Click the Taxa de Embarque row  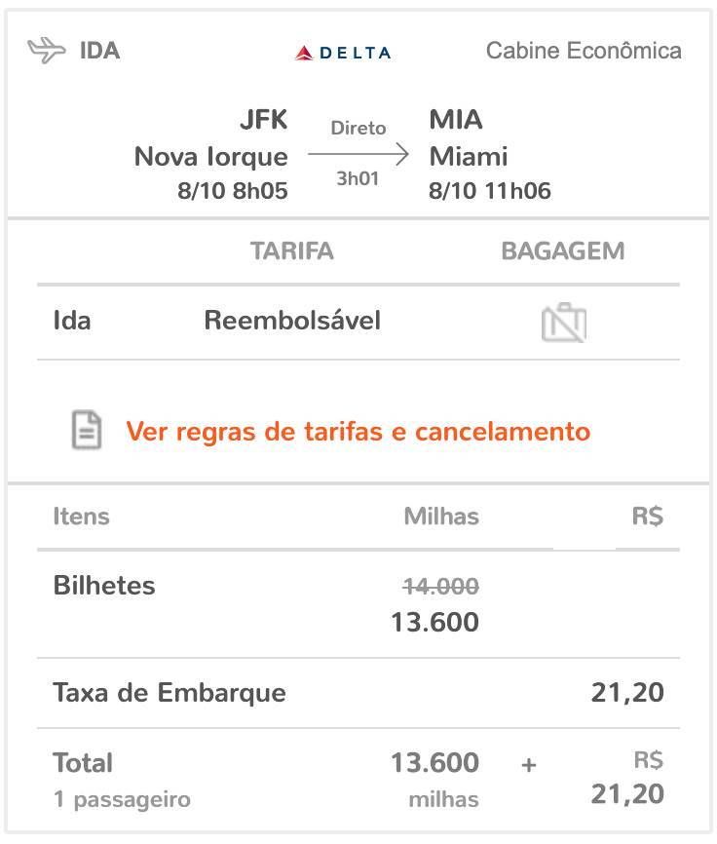pyautogui.click(x=358, y=693)
